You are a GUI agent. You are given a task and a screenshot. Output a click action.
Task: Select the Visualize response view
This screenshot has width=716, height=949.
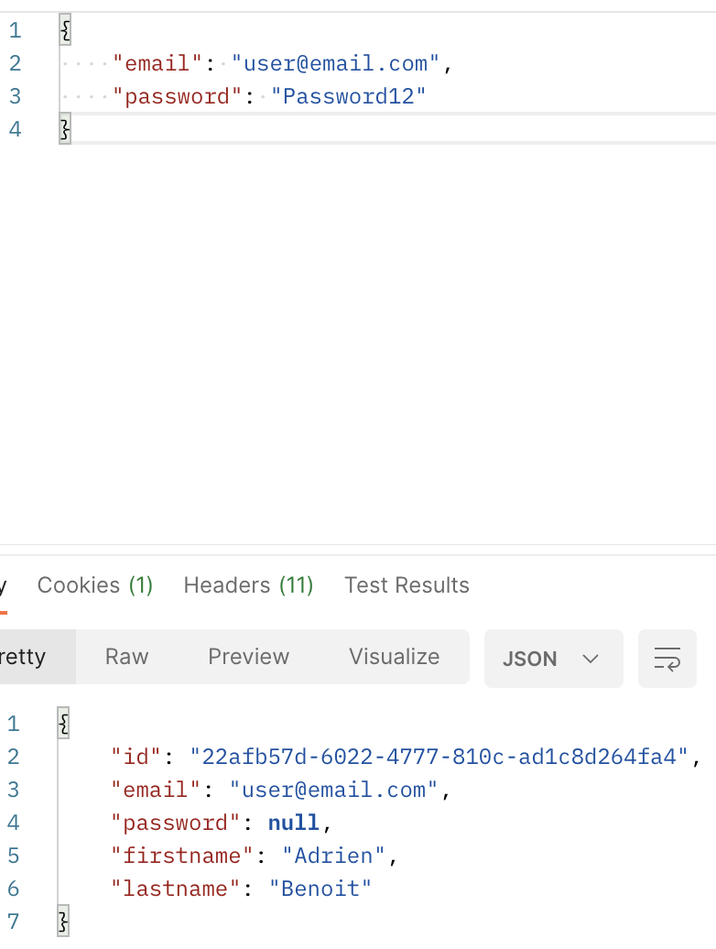(395, 657)
